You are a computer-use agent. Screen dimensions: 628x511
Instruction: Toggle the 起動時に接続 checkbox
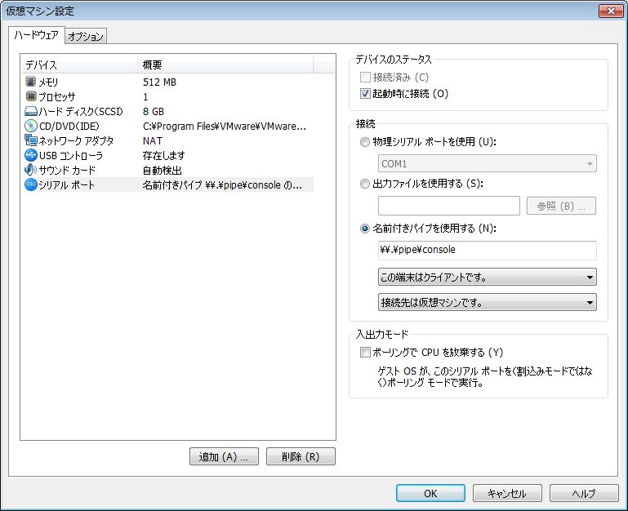365,94
